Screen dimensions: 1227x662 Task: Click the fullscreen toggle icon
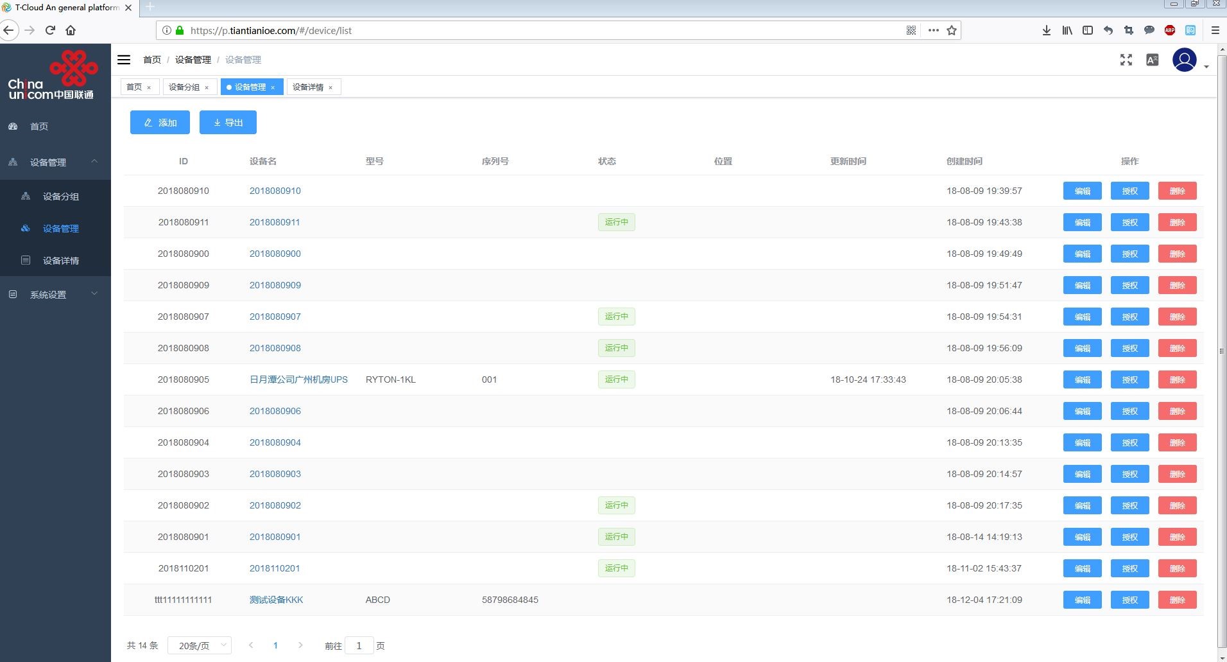point(1126,60)
